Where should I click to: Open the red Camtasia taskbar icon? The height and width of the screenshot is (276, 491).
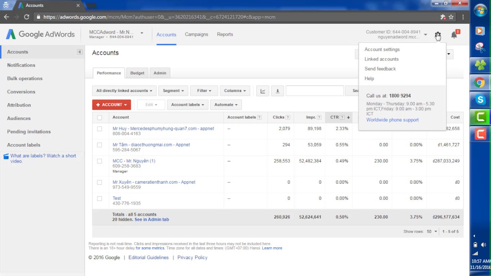(480, 134)
